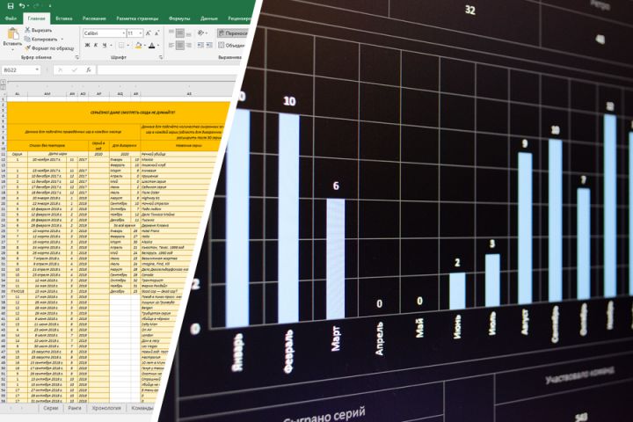Open the Буфер обмена dialog launcher
Image resolution: width=633 pixels, height=422 pixels.
coord(76,57)
